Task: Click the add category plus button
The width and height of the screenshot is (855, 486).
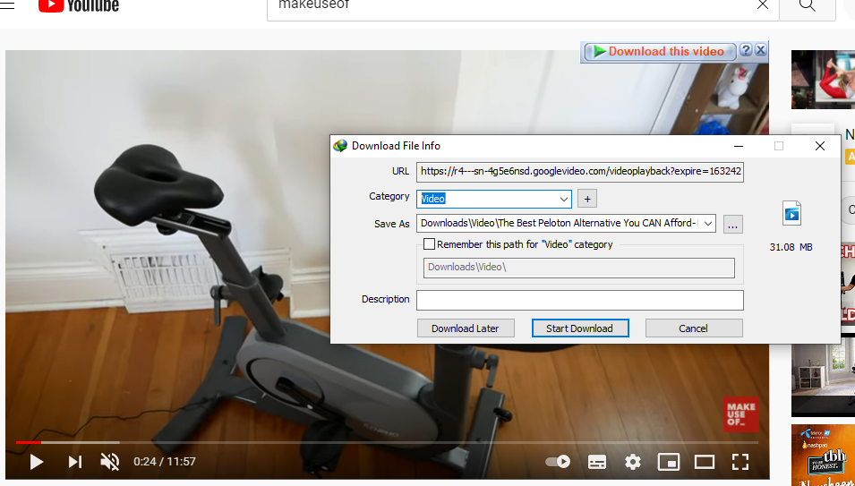Action: (586, 199)
